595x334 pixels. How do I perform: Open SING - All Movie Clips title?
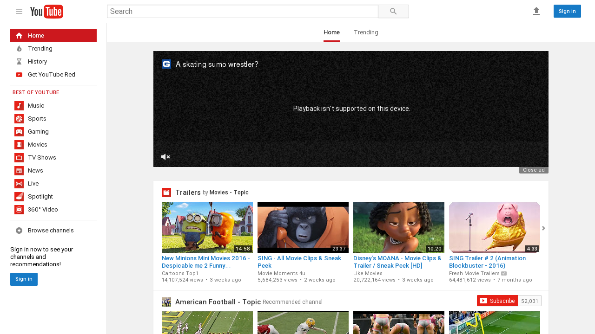click(299, 262)
